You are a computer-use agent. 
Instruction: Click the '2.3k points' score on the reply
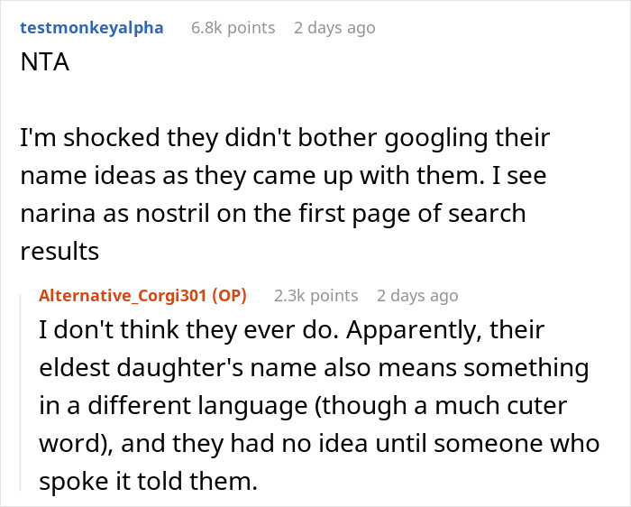coord(315,296)
